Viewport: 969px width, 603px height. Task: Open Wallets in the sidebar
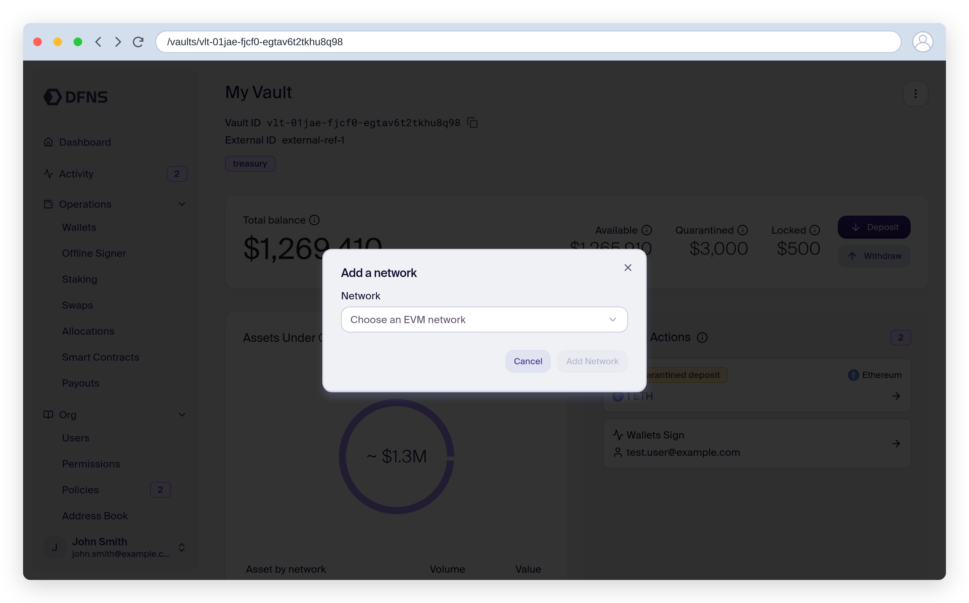[x=79, y=227]
